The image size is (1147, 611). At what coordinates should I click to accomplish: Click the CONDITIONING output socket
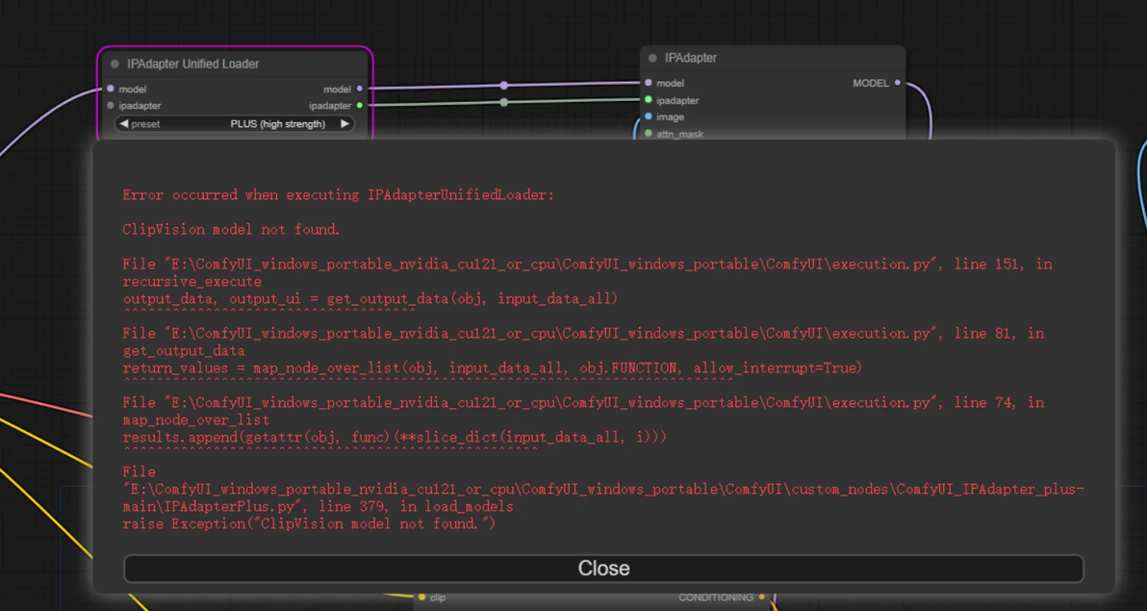(761, 598)
